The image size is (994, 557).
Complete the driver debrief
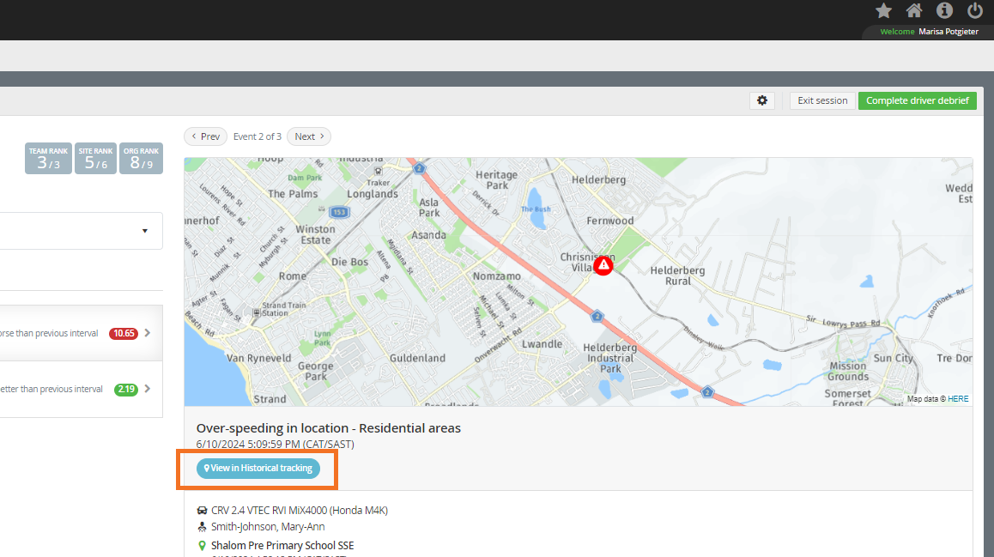pyautogui.click(x=918, y=100)
